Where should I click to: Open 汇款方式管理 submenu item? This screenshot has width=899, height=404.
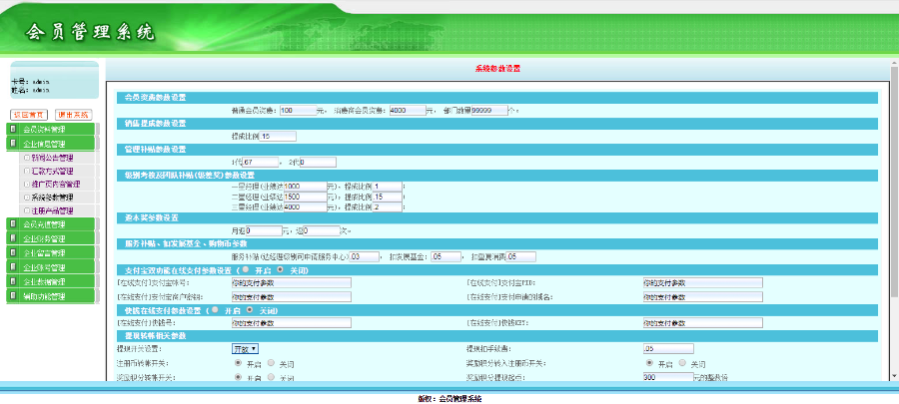(53, 172)
